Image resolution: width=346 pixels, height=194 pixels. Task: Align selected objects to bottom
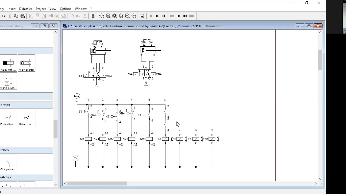pyautogui.click(x=63, y=16)
